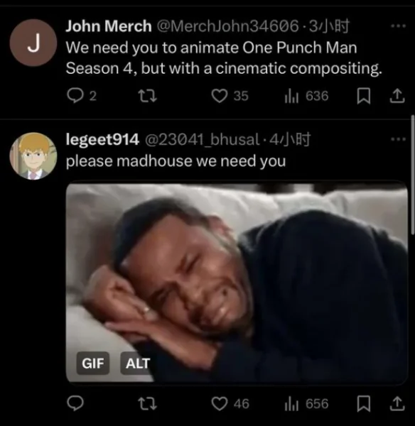Bookmark legeet914's tweet
This screenshot has width=415, height=426.
click(364, 403)
